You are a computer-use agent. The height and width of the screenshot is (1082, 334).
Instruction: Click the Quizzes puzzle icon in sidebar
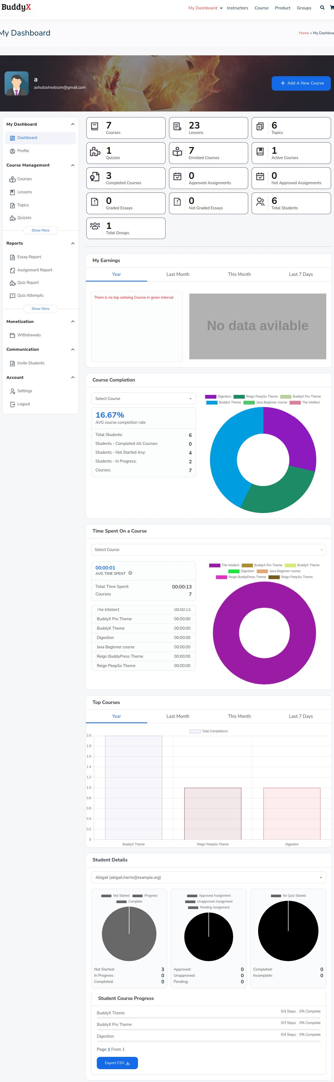[12, 218]
